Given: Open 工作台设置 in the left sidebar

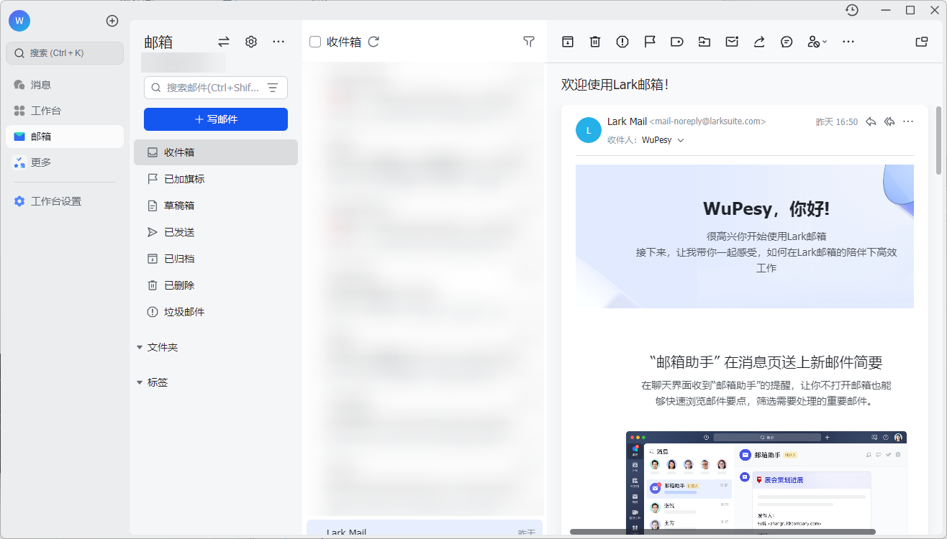Looking at the screenshot, I should pos(56,201).
